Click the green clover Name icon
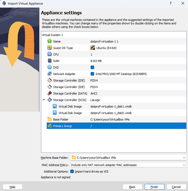This screenshot has width=188, height=191. point(49,41)
